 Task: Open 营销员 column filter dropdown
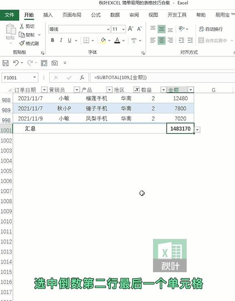77,90
